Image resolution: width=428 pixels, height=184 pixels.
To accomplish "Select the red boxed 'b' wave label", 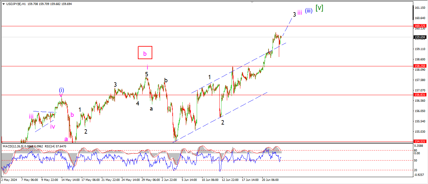I will 145,53.
